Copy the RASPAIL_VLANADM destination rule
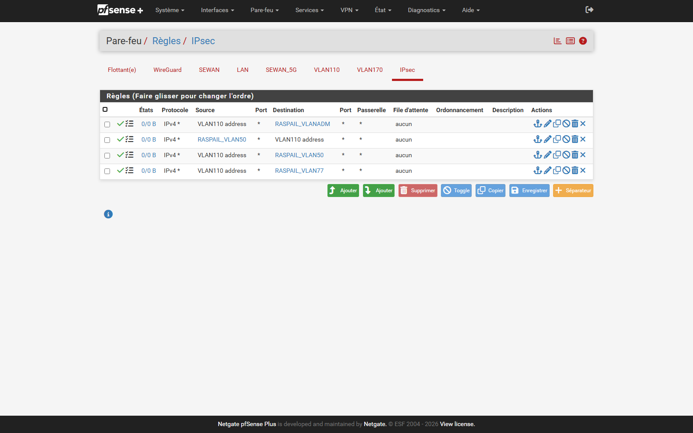The width and height of the screenshot is (693, 433). point(557,124)
